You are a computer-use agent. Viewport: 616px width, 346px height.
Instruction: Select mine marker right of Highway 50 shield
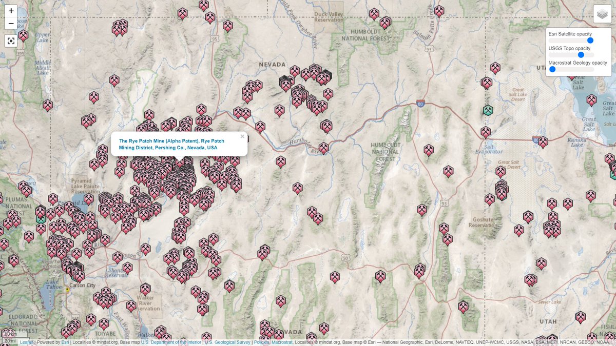pyautogui.click(x=380, y=277)
